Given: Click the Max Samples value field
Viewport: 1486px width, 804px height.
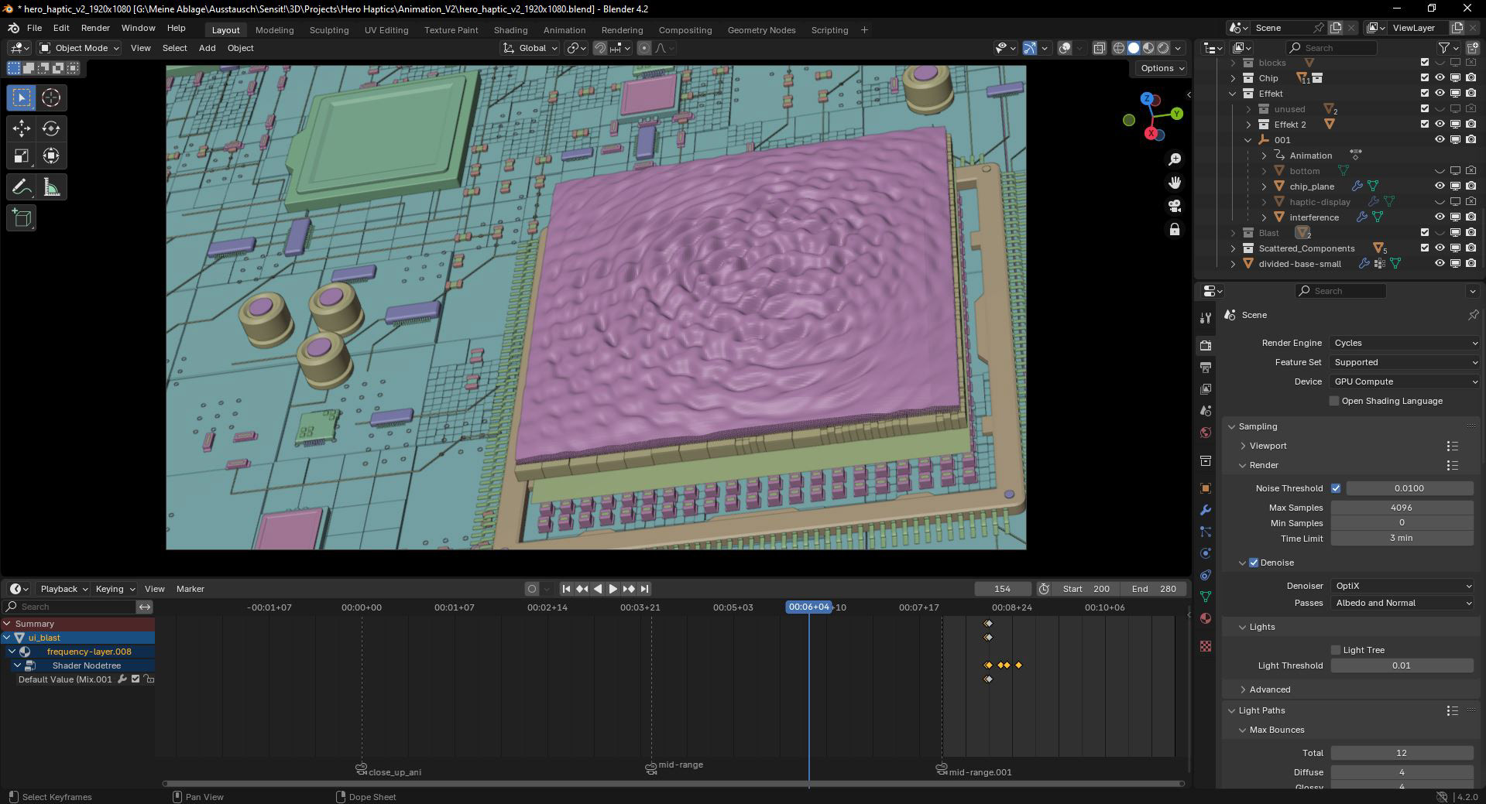Looking at the screenshot, I should coord(1401,508).
